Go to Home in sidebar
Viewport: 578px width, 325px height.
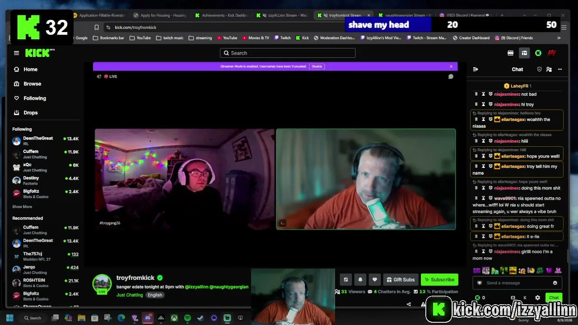click(26, 69)
